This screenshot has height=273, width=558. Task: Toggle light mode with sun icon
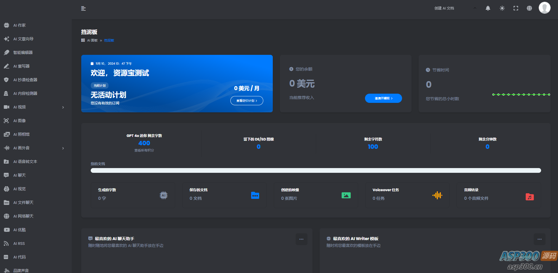(502, 8)
